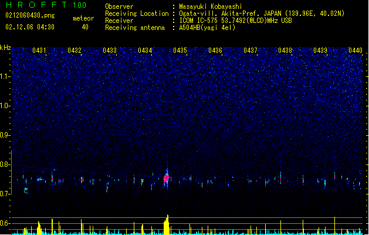Screen dimensions: 369x235
Task: Click the kHz axis unit label
Action: click(5, 48)
